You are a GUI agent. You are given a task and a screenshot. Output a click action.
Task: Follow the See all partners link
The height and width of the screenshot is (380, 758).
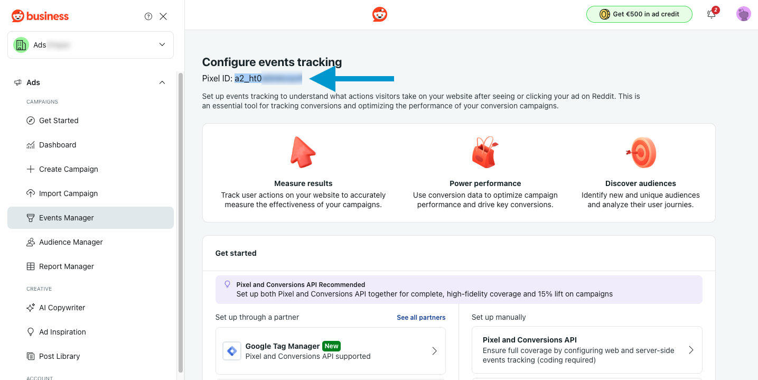pyautogui.click(x=421, y=318)
